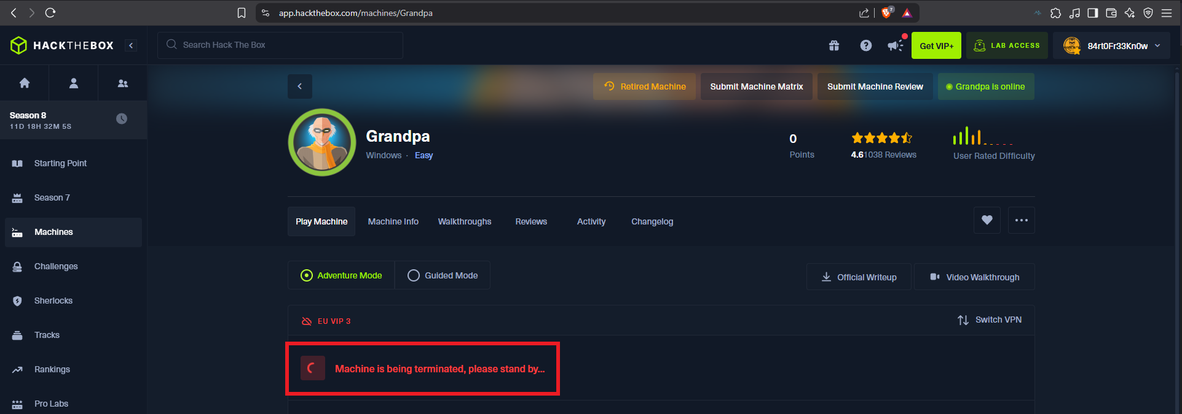This screenshot has width=1182, height=414.
Task: Open the teams group icon
Action: pyautogui.click(x=123, y=83)
